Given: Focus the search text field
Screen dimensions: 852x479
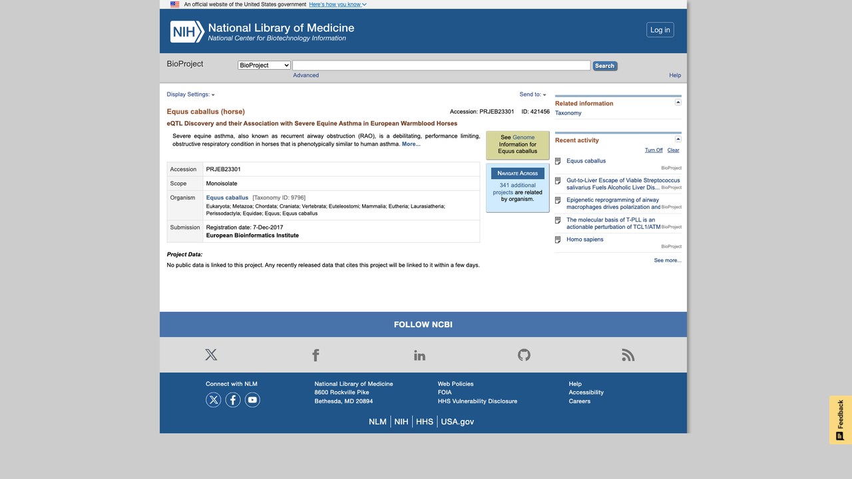Looking at the screenshot, I should pos(441,65).
